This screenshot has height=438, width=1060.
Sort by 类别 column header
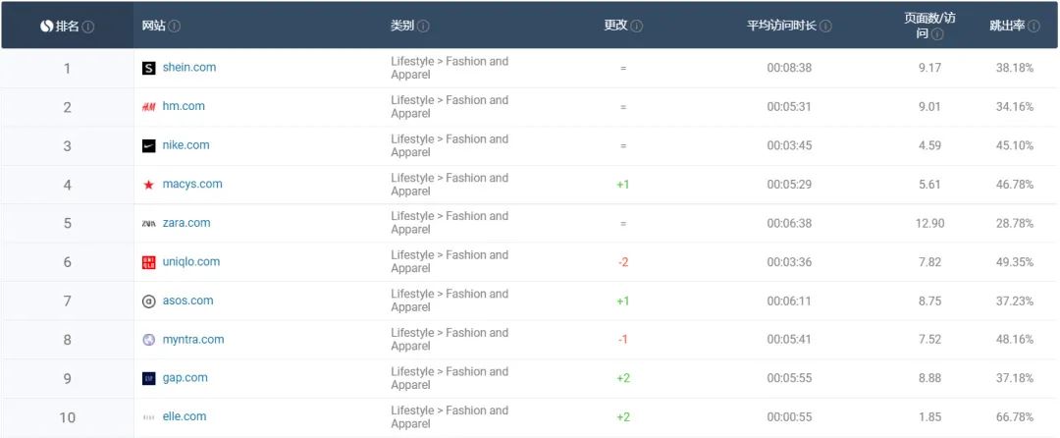[402, 26]
